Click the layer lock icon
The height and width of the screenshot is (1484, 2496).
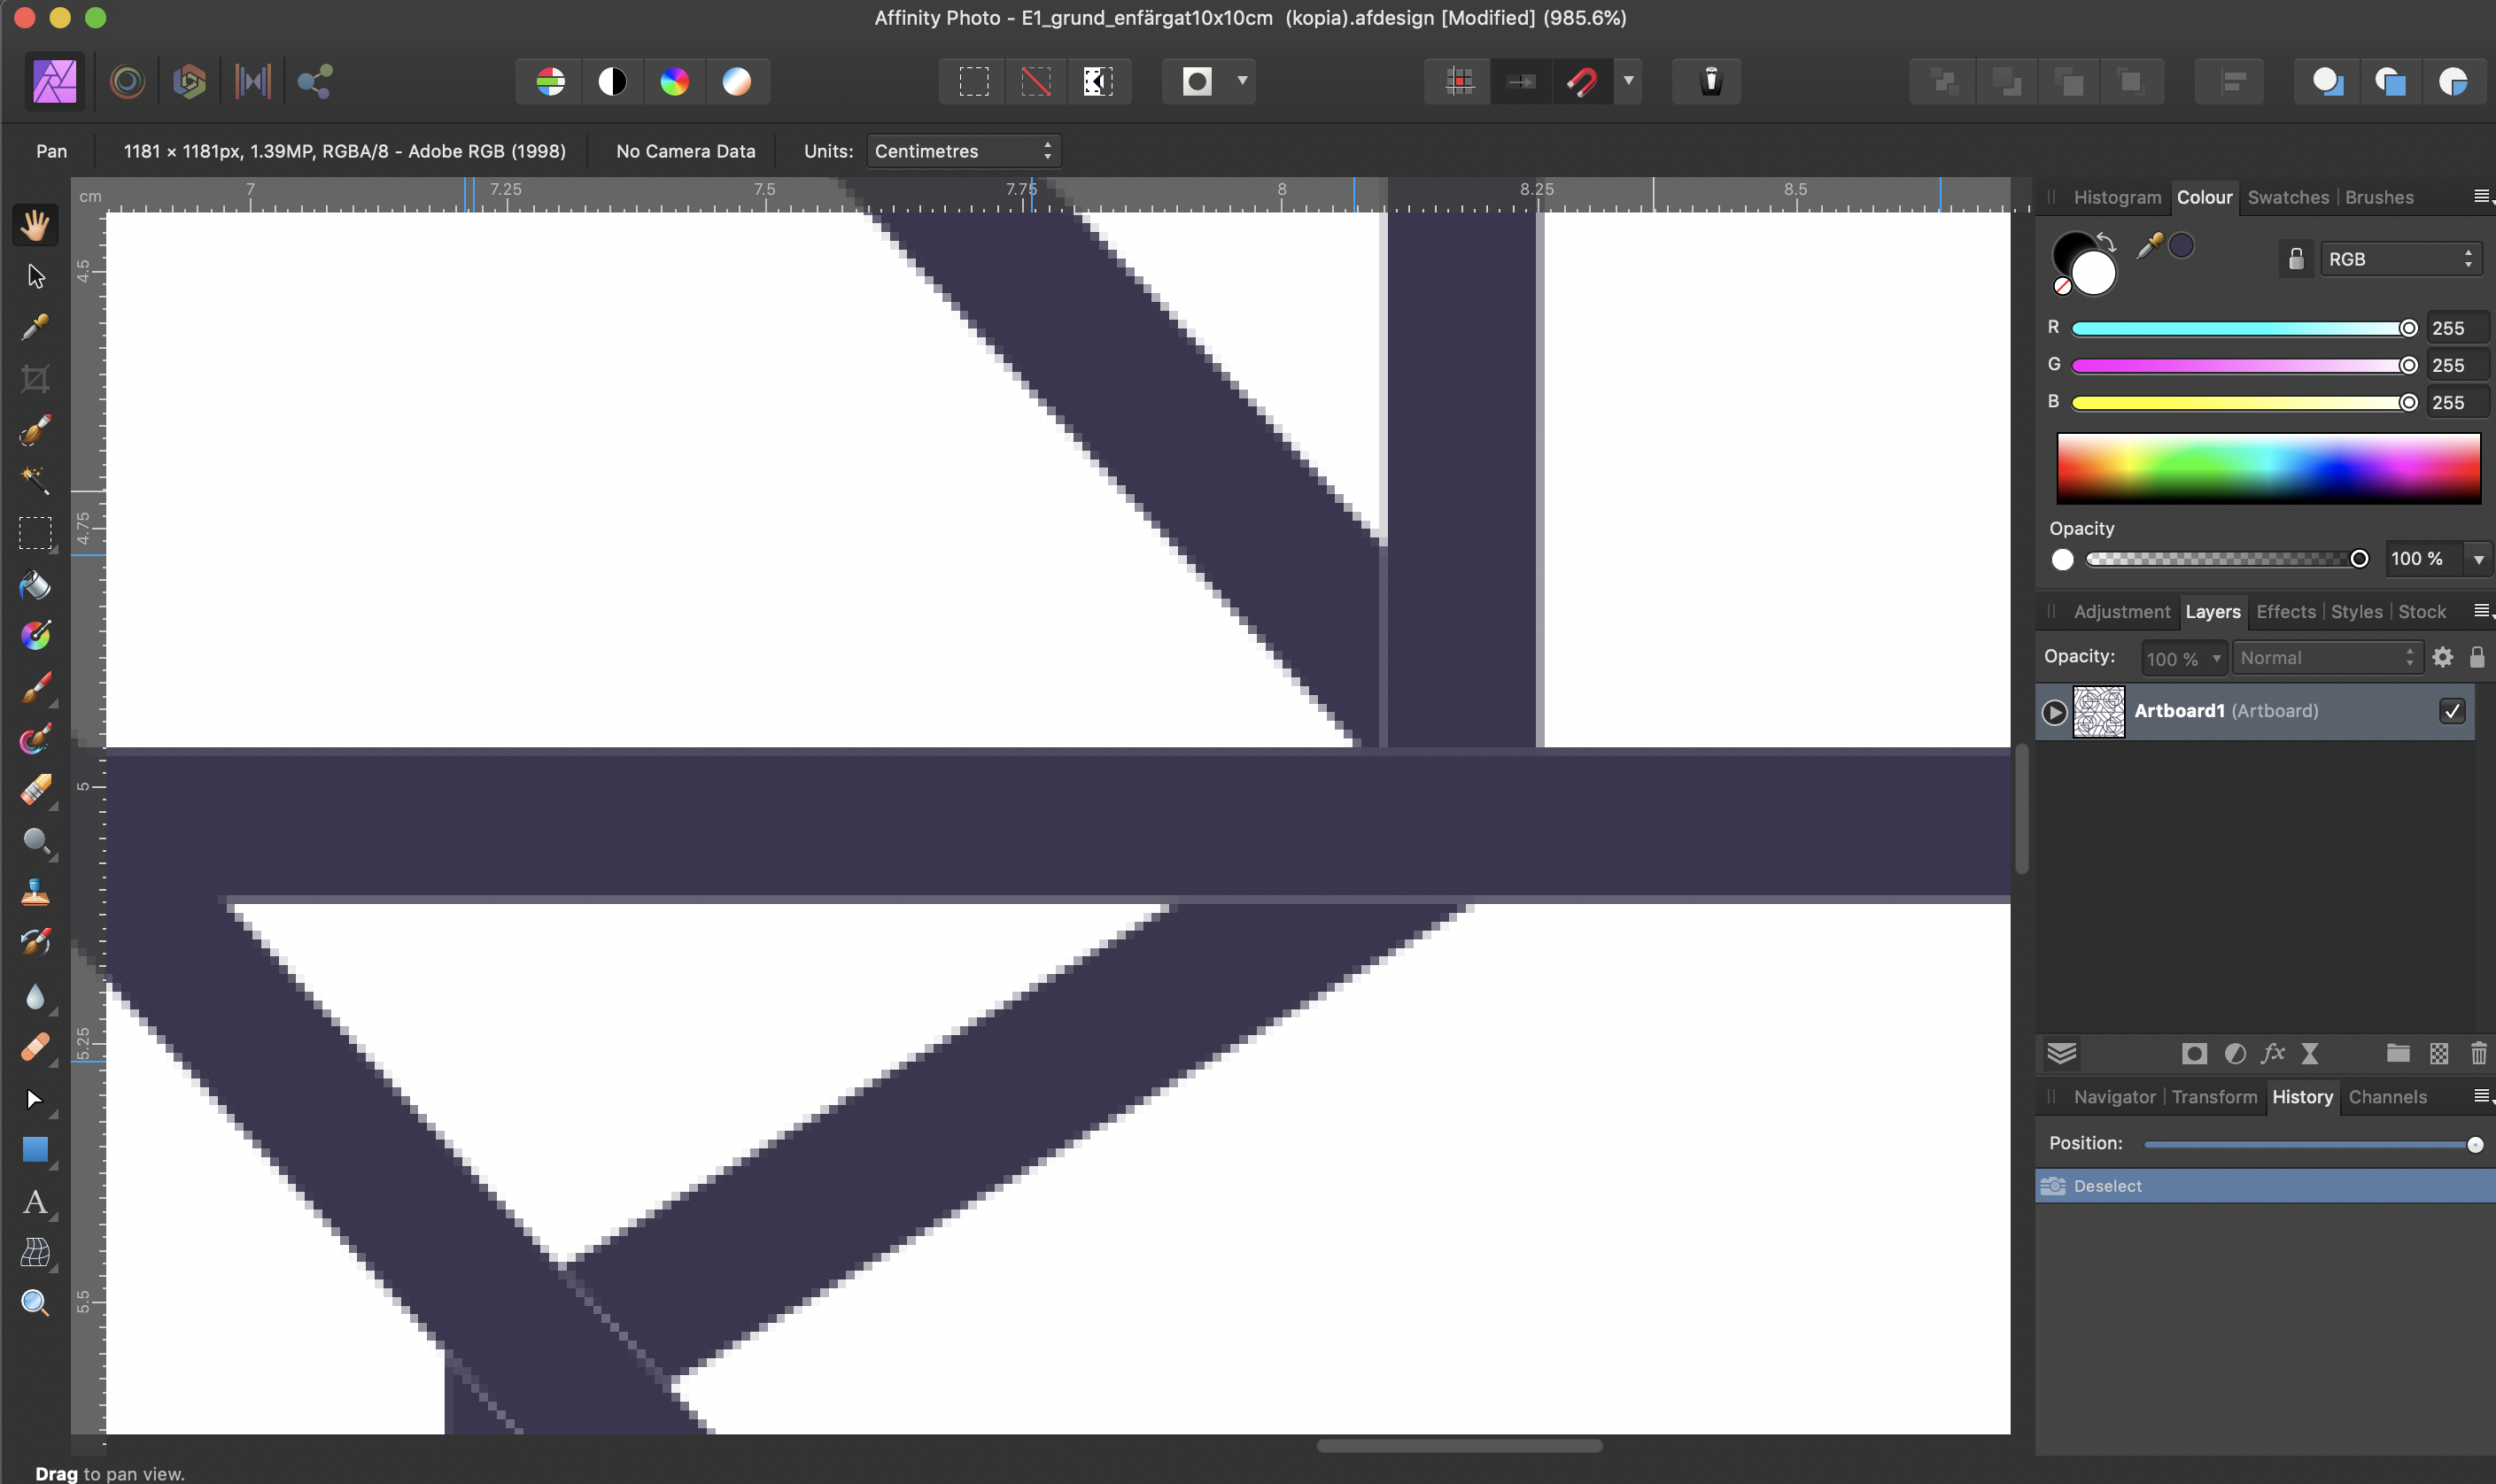[2477, 657]
